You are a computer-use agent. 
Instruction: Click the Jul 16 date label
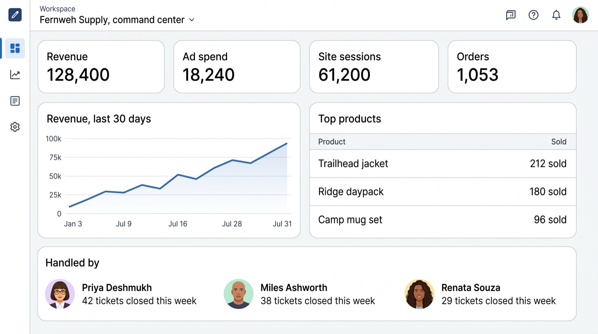click(178, 224)
